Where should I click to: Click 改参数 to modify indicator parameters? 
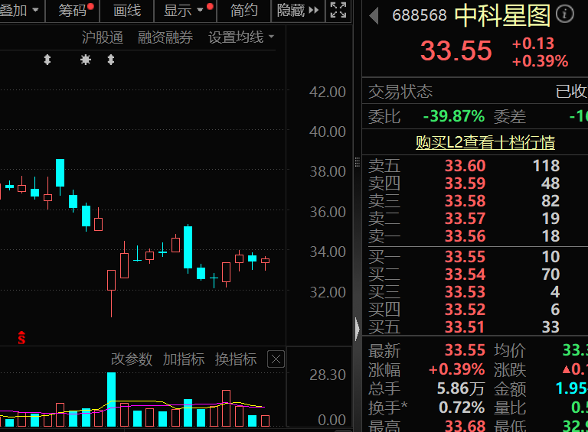tap(132, 359)
